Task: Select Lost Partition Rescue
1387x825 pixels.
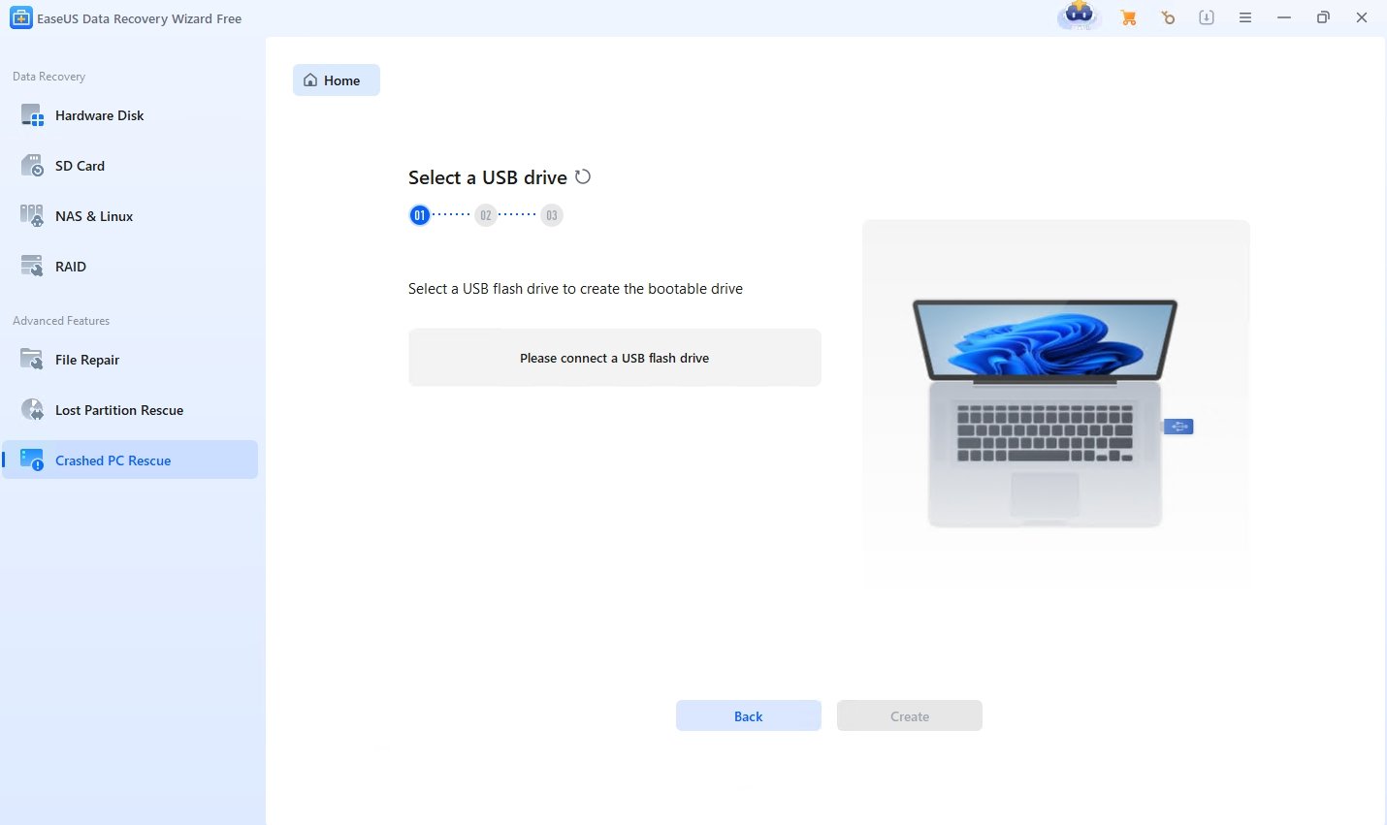Action: pyautogui.click(x=119, y=410)
